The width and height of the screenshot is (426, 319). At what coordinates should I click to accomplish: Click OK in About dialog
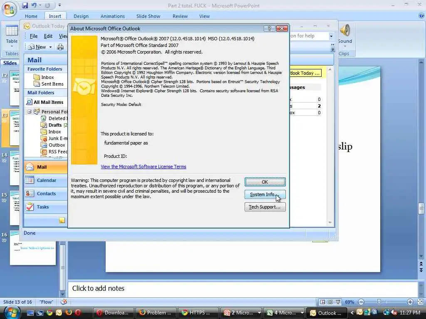pos(265,182)
